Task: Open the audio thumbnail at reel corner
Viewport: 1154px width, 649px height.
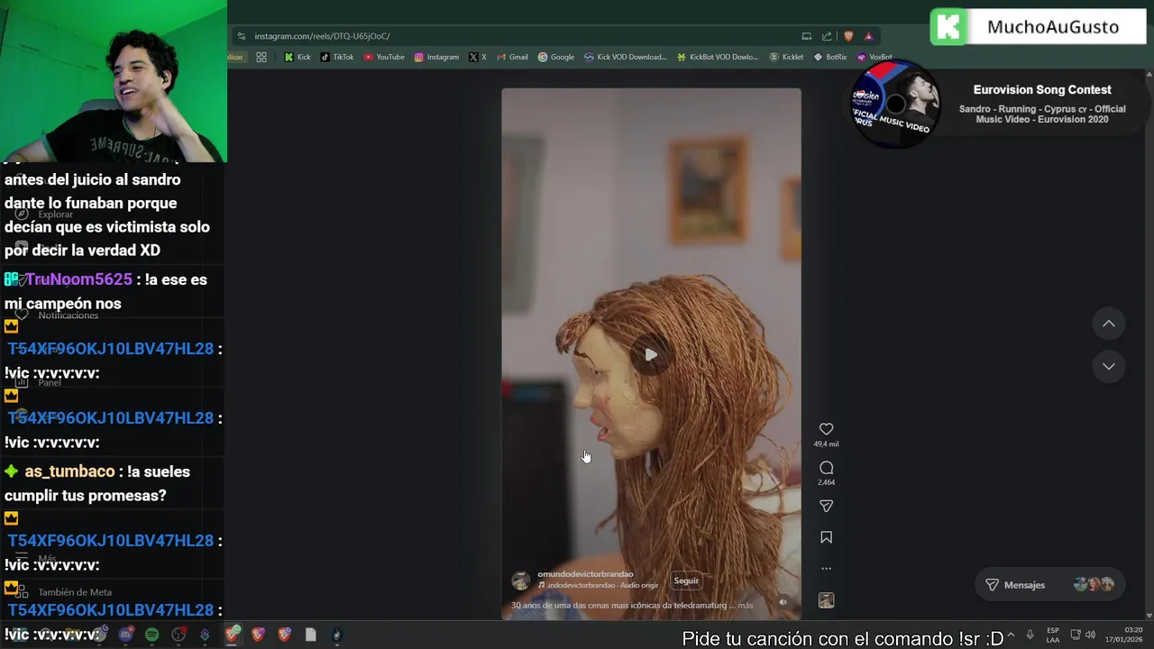Action: pos(826,600)
